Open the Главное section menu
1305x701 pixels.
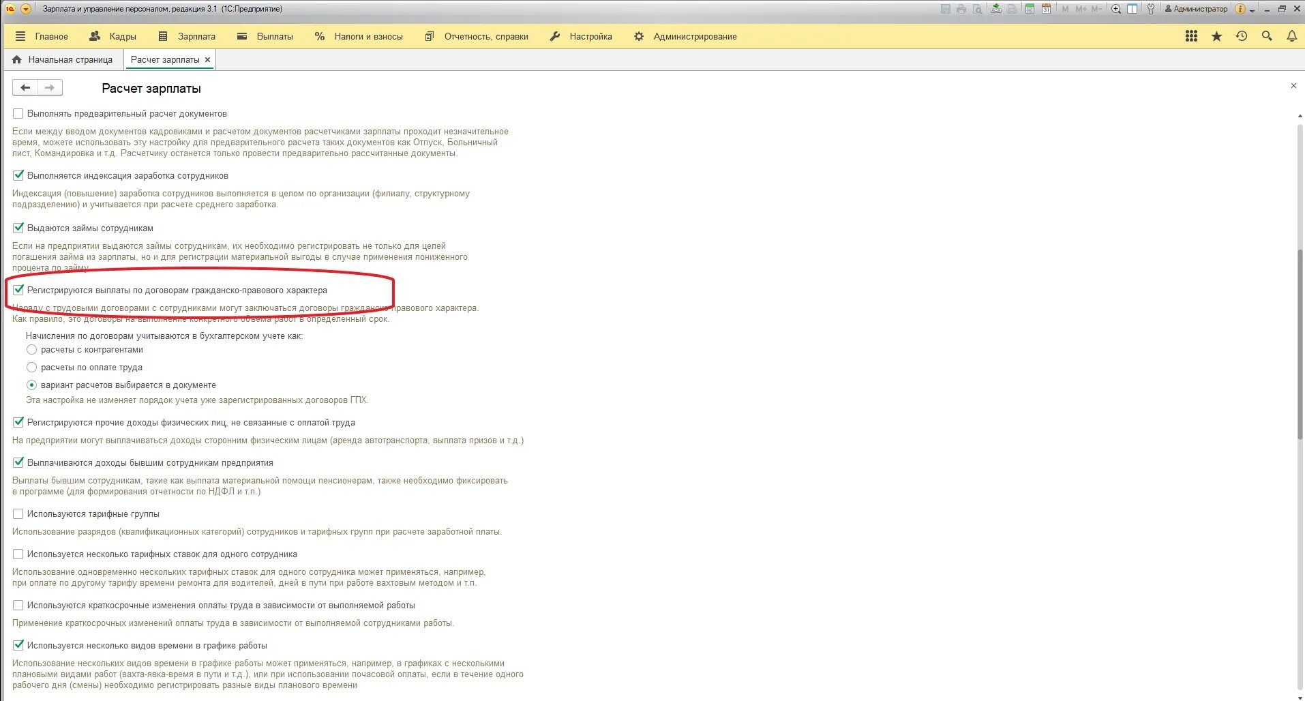pyautogui.click(x=41, y=36)
